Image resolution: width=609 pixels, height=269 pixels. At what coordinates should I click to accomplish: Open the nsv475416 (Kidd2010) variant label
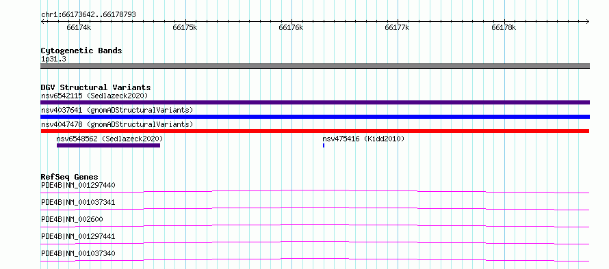pyautogui.click(x=363, y=139)
